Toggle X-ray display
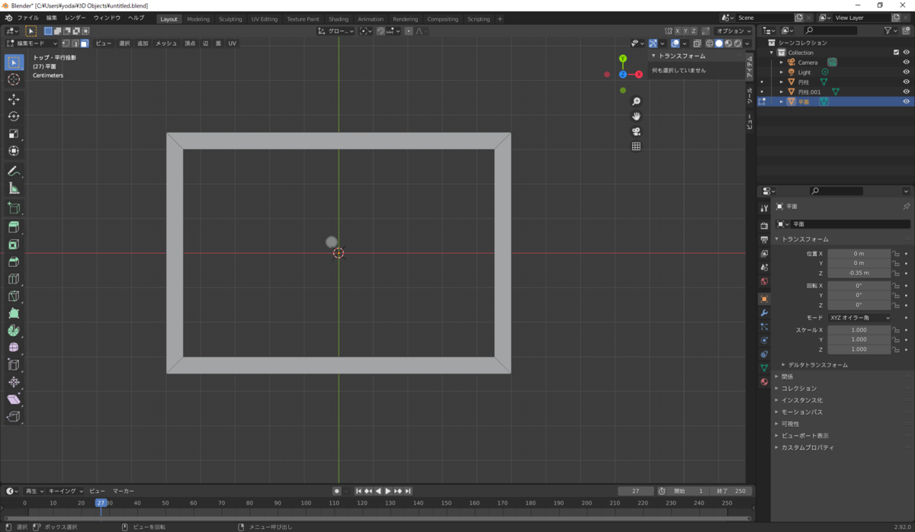 pyautogui.click(x=697, y=43)
